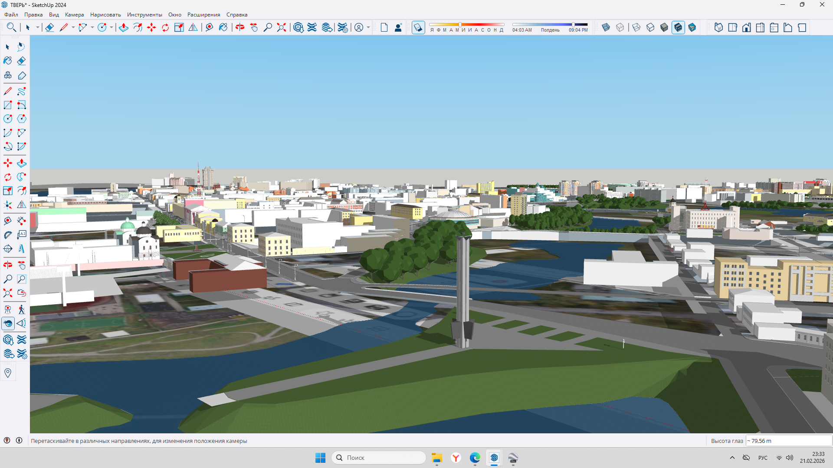
Task: Enable Shaded With Textures style
Action: [678, 28]
